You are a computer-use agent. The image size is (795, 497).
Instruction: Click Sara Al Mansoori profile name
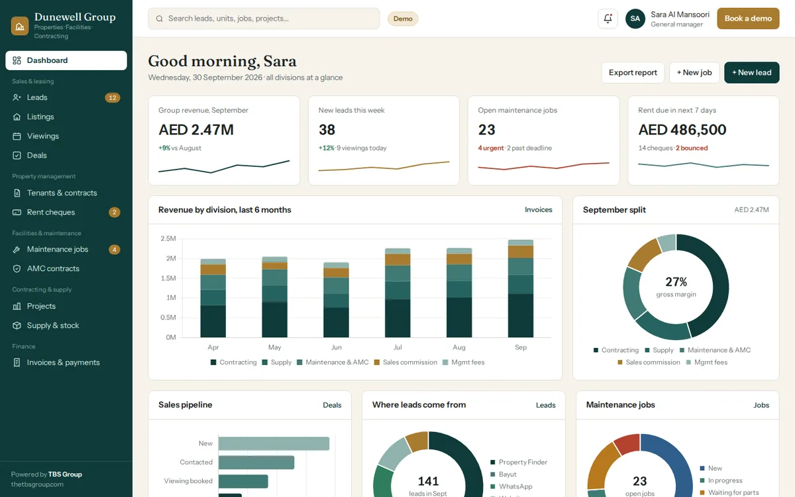point(680,15)
